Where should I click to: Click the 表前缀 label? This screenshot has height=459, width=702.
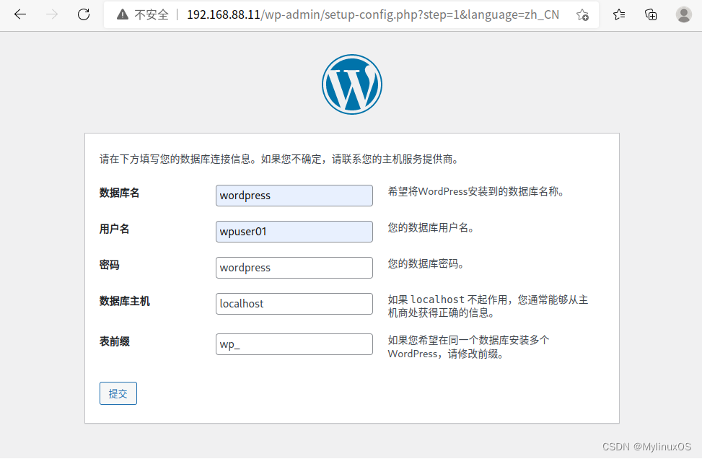coord(114,341)
